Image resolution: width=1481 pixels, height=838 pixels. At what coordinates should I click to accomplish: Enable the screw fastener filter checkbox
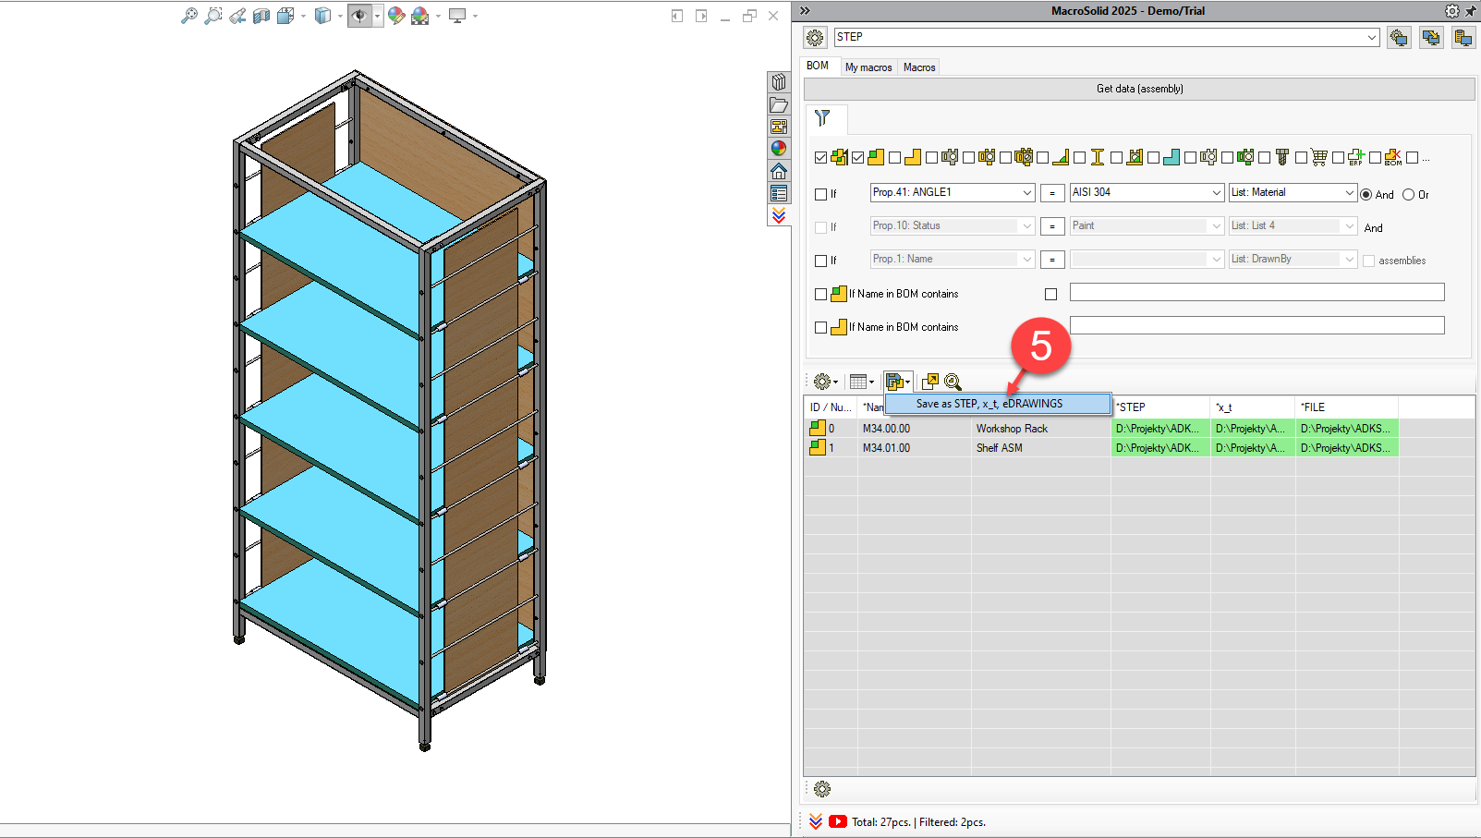pyautogui.click(x=1264, y=158)
